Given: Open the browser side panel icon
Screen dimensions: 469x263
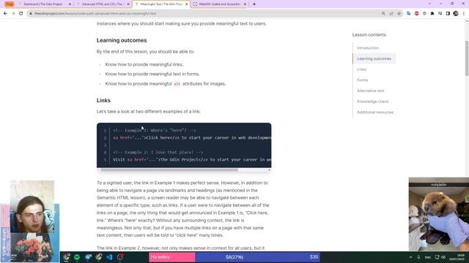Looking at the screenshot, I should tap(448, 13).
